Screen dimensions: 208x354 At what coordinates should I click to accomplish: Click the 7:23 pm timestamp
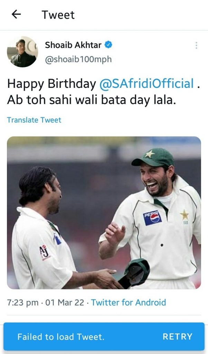coord(22,302)
